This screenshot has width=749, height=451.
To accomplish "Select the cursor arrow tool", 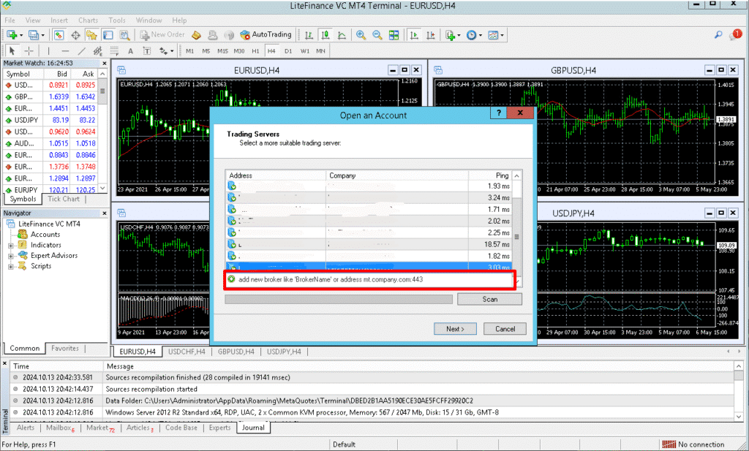I will [12, 50].
